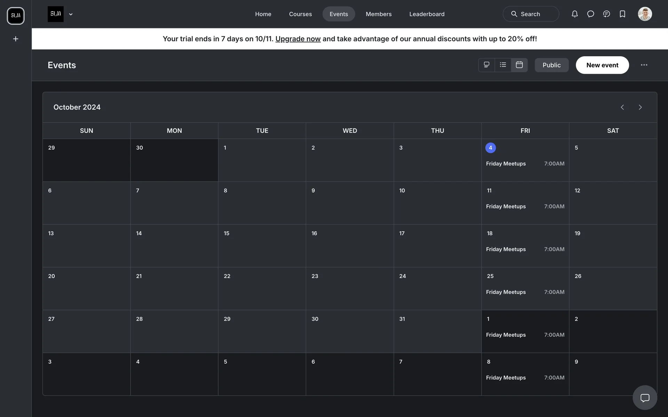Click the Search field
This screenshot has height=417, width=668.
(531, 14)
